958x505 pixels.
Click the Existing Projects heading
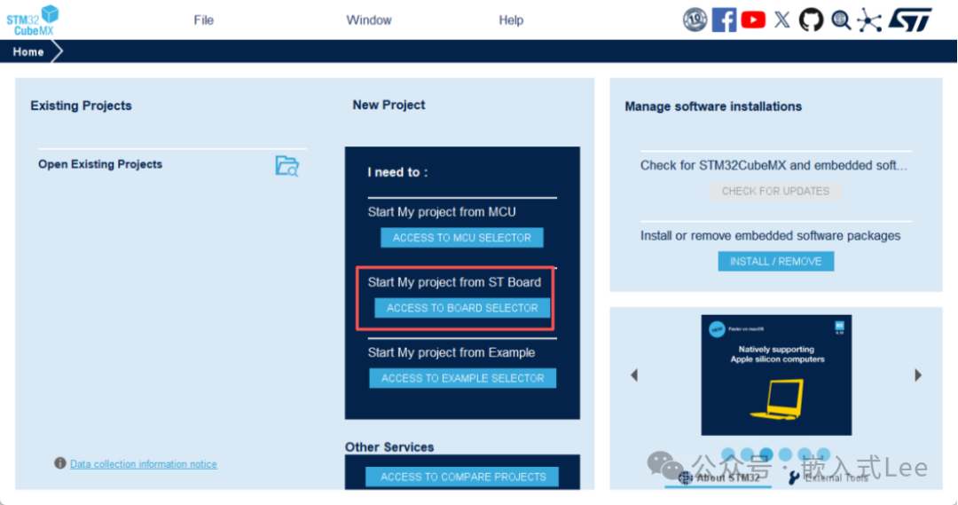(x=81, y=106)
